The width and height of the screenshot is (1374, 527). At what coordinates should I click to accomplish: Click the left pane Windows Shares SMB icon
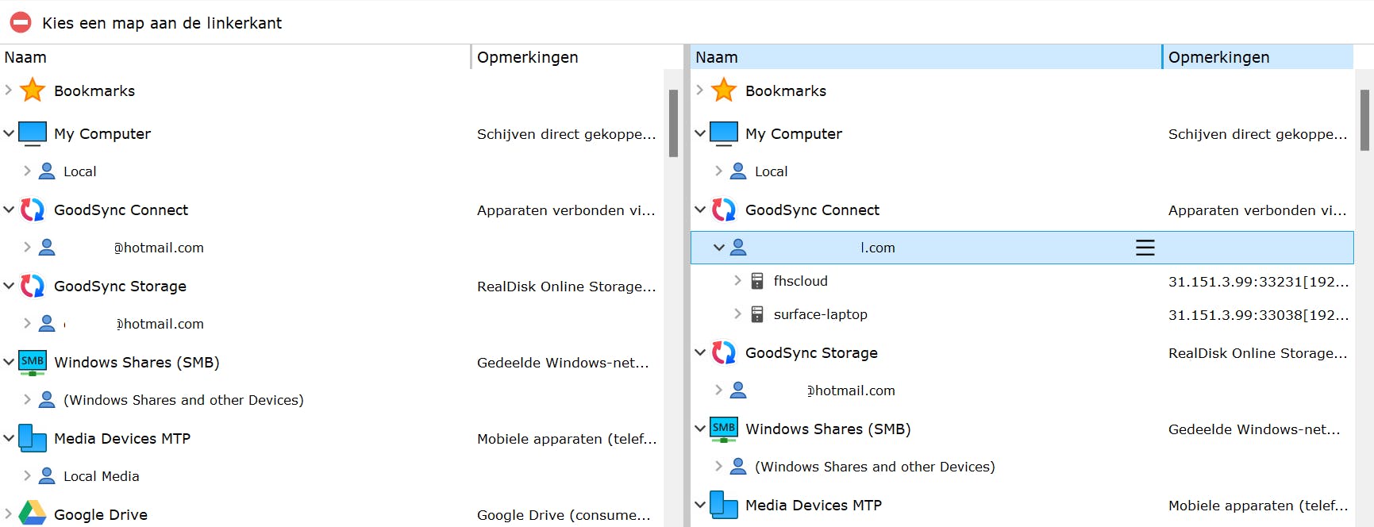coord(33,362)
